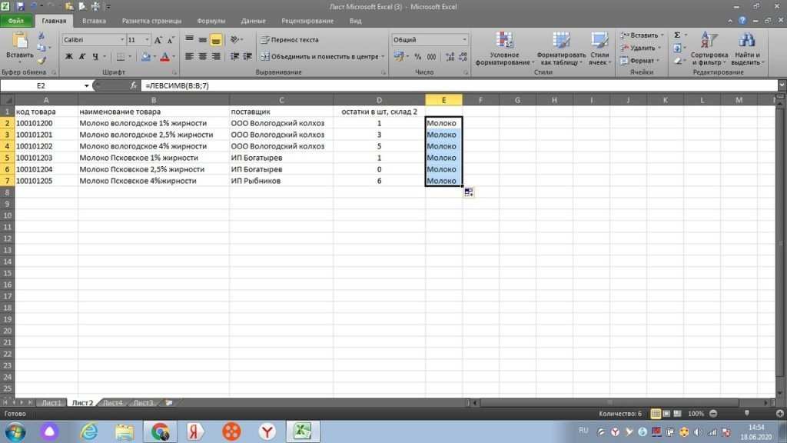Click the zoom out minus button
Image resolution: width=787 pixels, height=443 pixels.
[x=713, y=413]
